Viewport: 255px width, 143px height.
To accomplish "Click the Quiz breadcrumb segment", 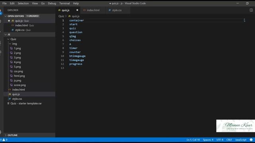I will pos(61,16).
